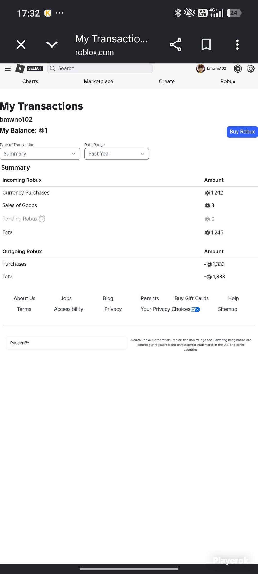Switch to the Charts tab
Image resolution: width=258 pixels, height=574 pixels.
click(x=30, y=81)
